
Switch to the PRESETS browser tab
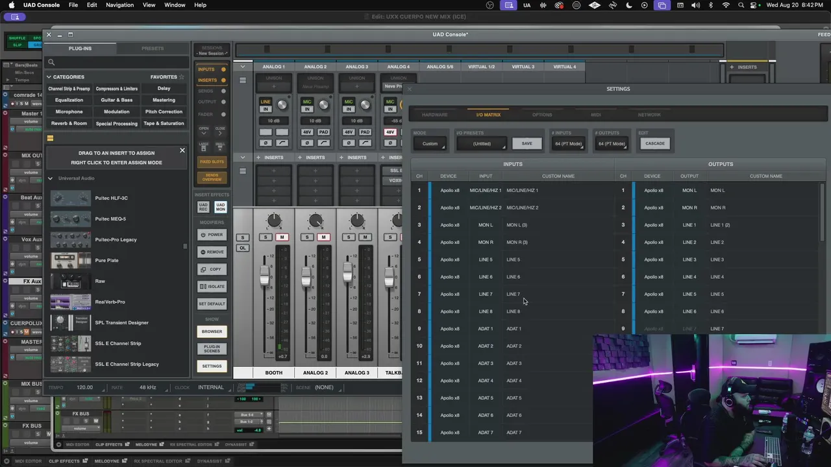pos(153,49)
